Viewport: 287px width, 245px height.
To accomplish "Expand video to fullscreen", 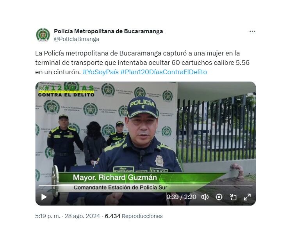I will (x=247, y=197).
